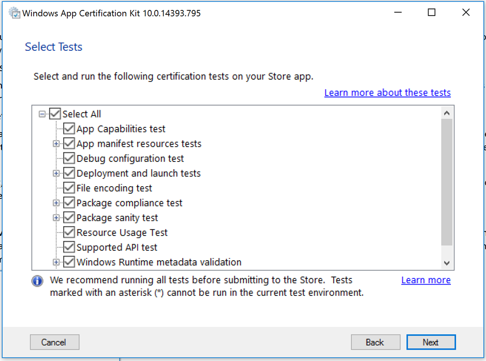
Task: Click the "Learn more" link
Action: (426, 280)
